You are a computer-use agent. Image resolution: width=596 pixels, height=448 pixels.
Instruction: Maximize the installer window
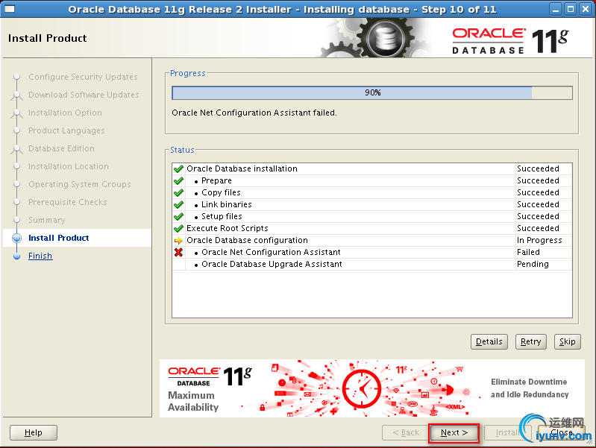pos(571,9)
